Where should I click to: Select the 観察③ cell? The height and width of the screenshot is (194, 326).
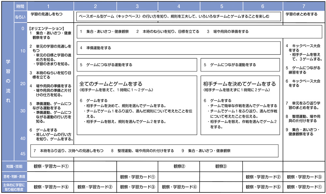pos(221,166)
